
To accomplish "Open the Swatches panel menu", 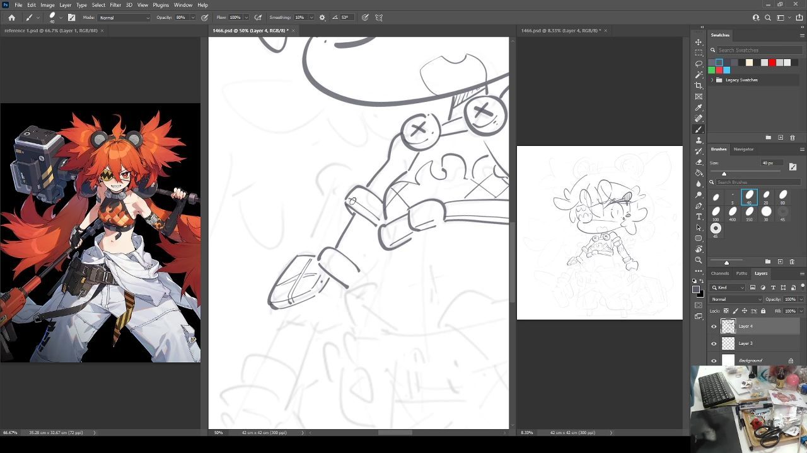I will (802, 35).
